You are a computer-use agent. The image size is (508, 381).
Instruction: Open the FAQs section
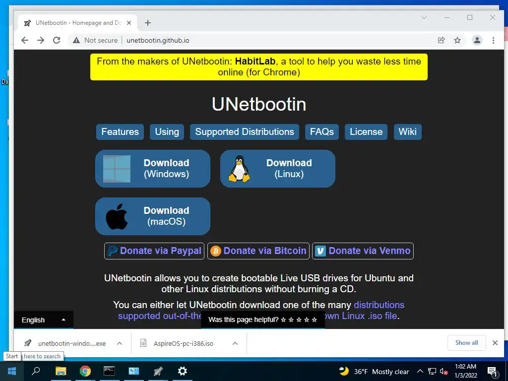coord(321,132)
